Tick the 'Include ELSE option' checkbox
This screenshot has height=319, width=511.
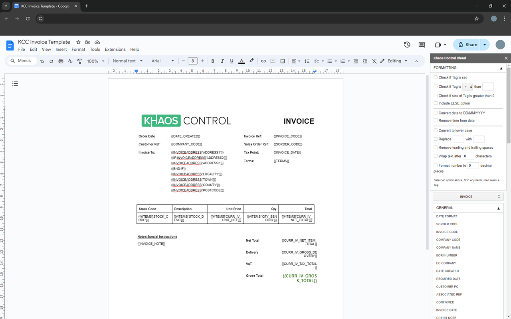[436, 103]
